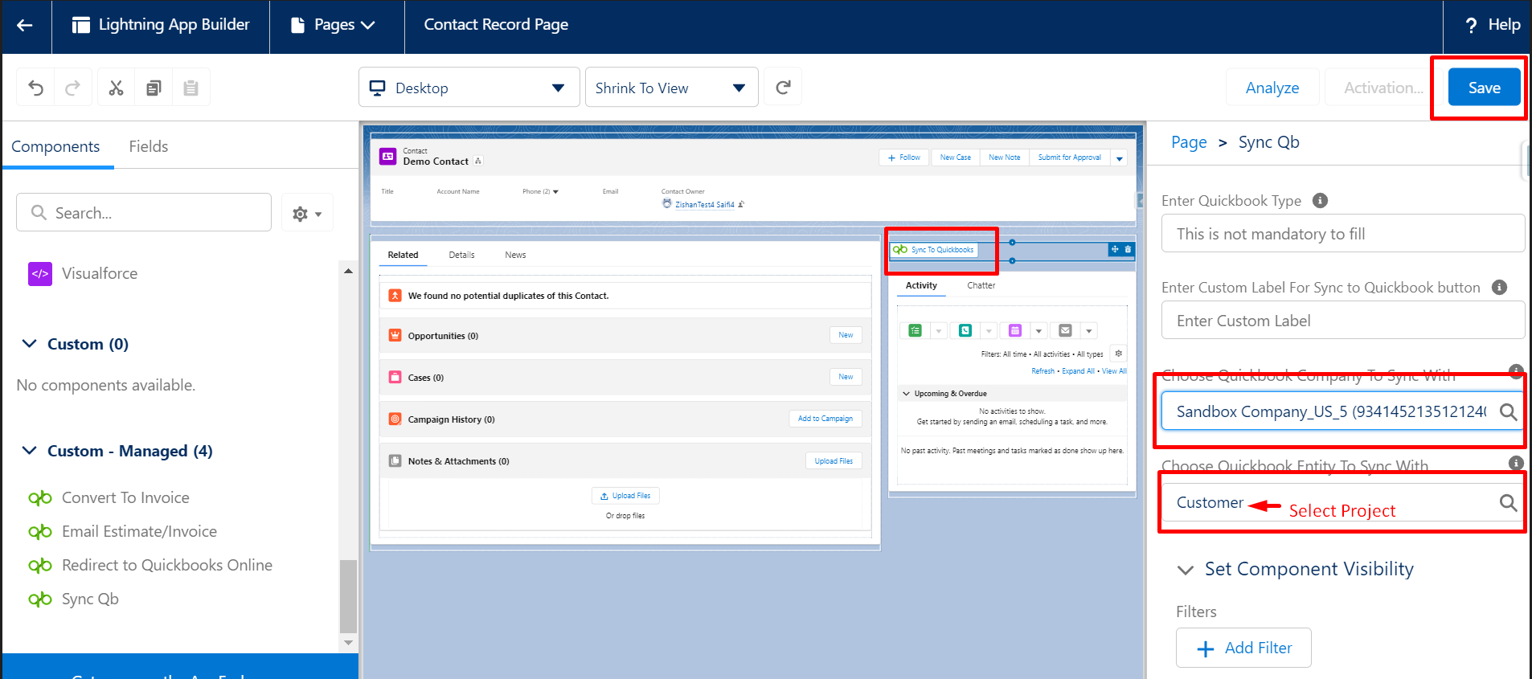The width and height of the screenshot is (1532, 679).
Task: Click the Sync To Quickbooks button
Action: pyautogui.click(x=934, y=250)
